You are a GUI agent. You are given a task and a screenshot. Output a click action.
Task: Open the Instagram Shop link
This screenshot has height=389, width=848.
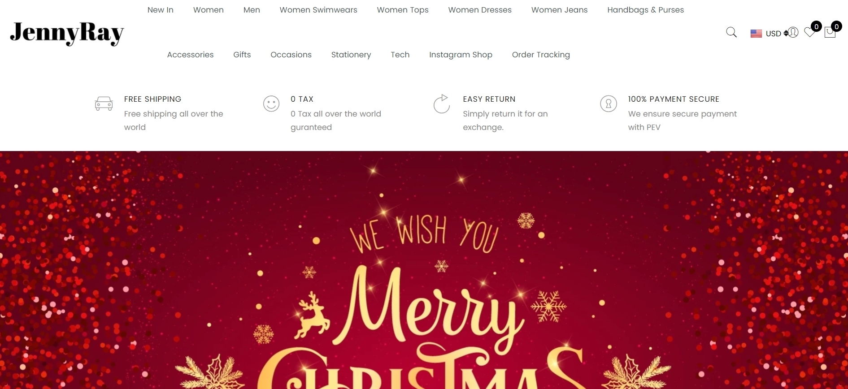point(461,55)
